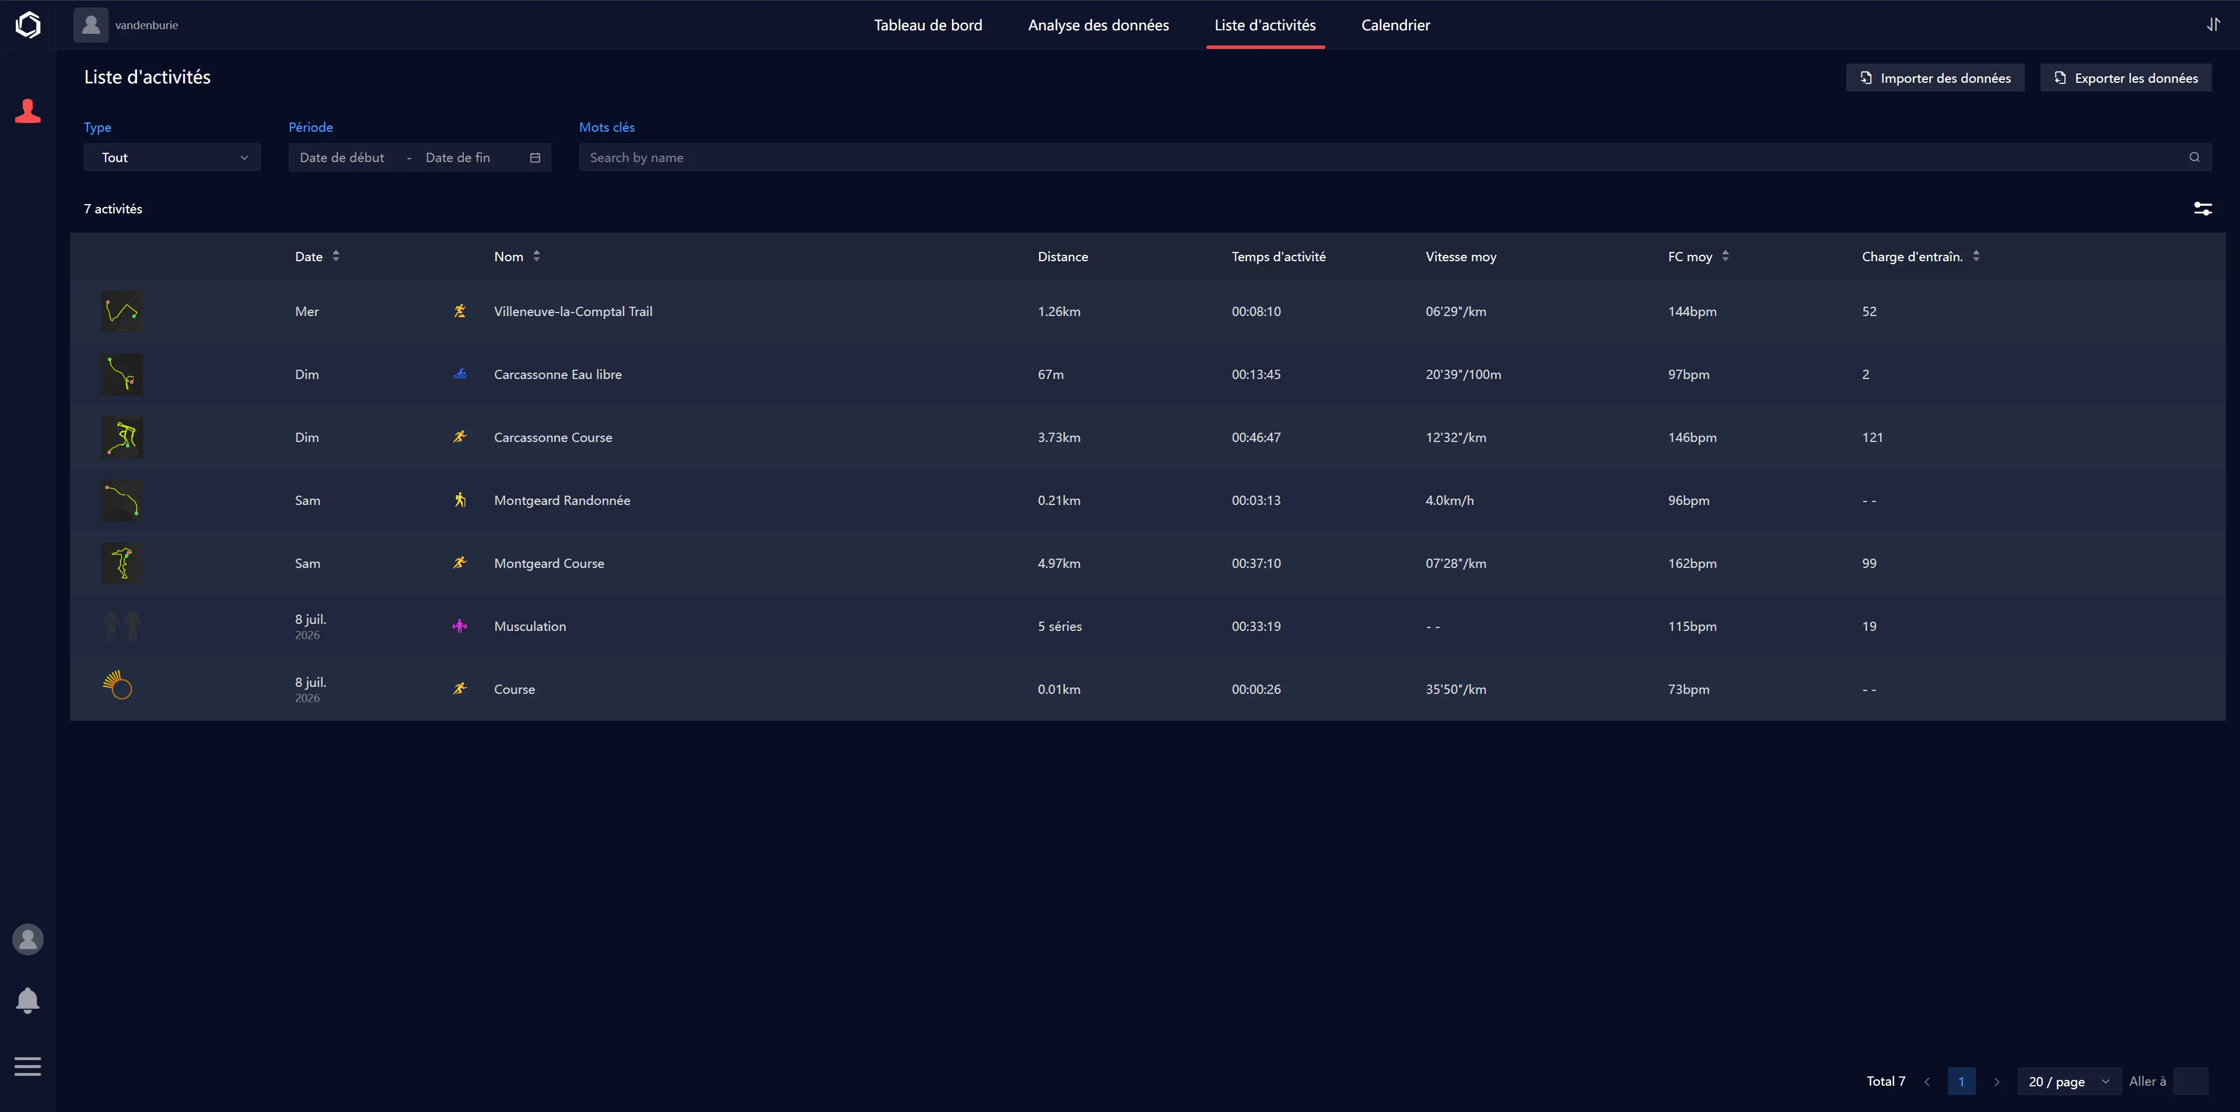
Task: Click the sync arrows icon in the top bar
Action: (x=2213, y=24)
